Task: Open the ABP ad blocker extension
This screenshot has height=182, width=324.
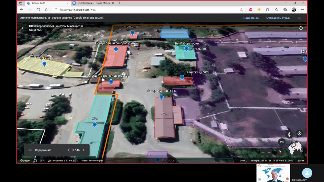Action: pyautogui.click(x=251, y=10)
